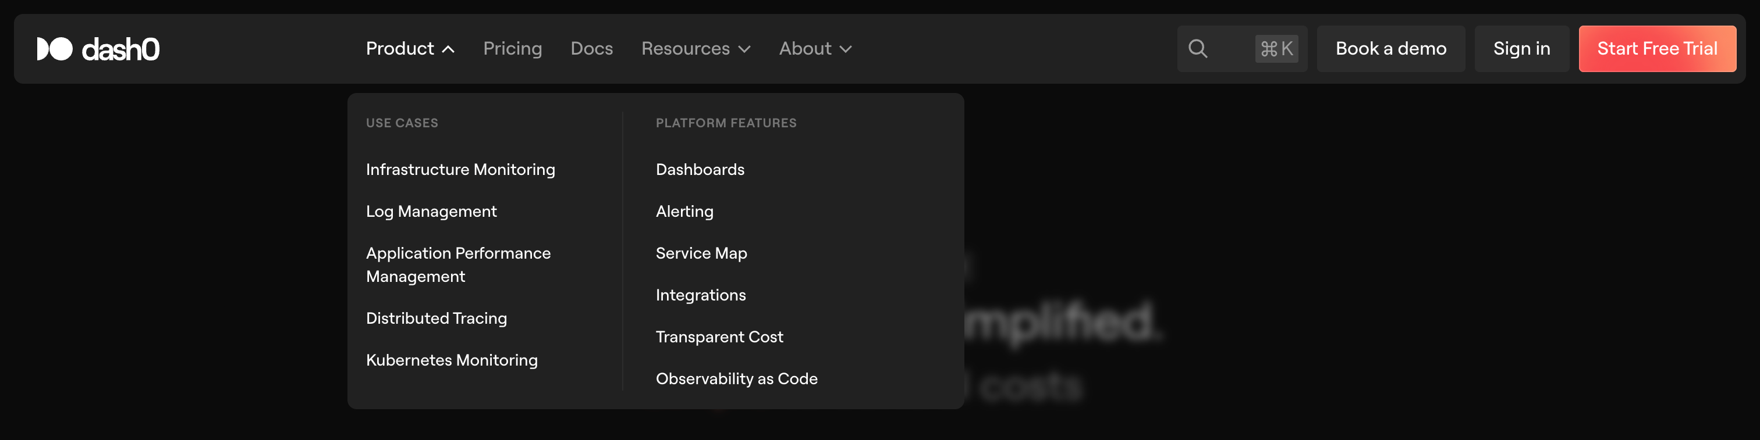The height and width of the screenshot is (440, 1760).
Task: Open the Service Map feature
Action: (701, 253)
